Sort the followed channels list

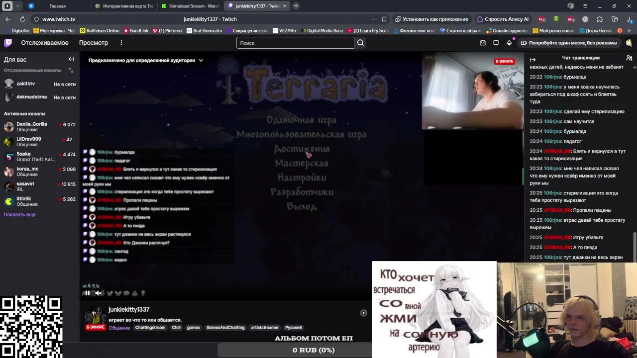[71, 70]
